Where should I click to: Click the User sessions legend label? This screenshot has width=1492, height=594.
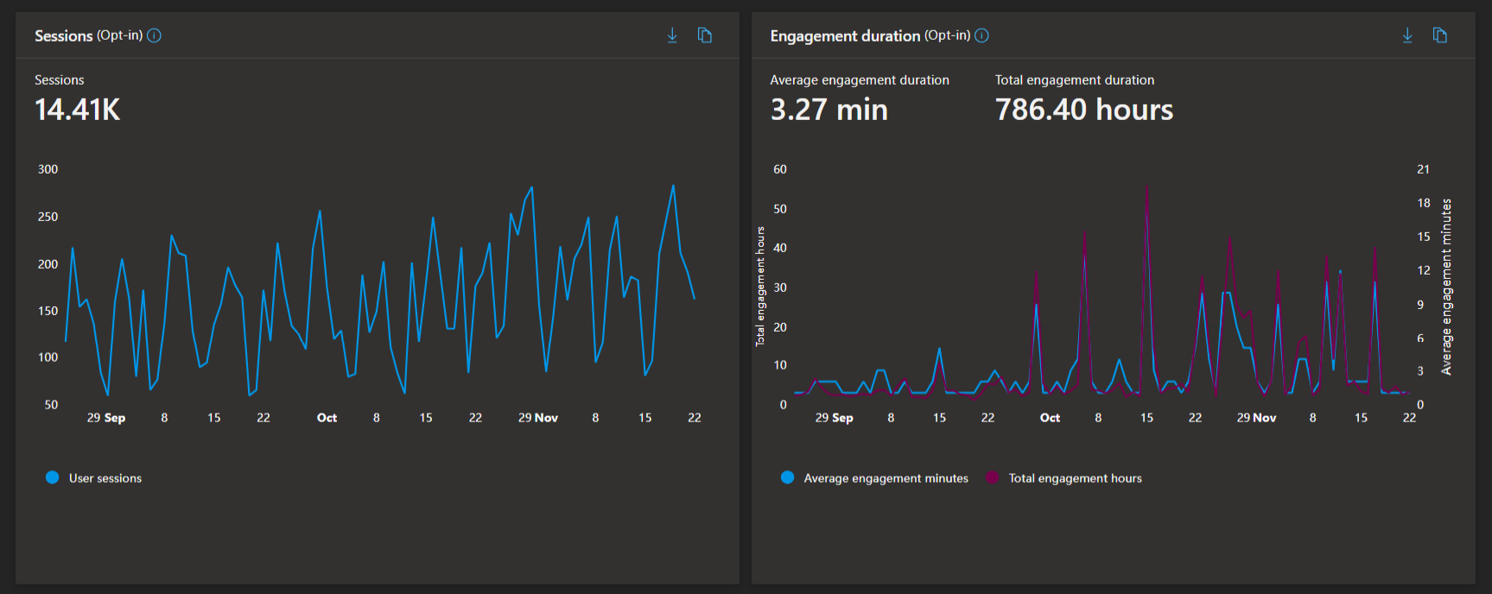[105, 478]
